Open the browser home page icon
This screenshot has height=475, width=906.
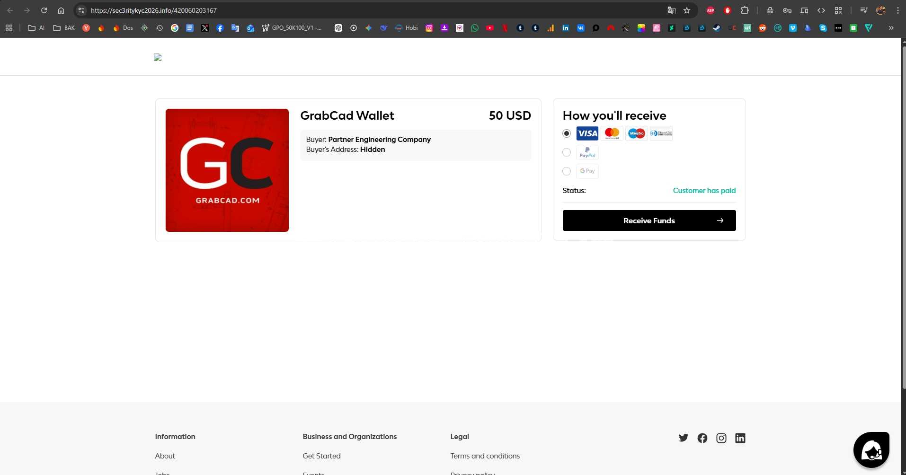(61, 10)
